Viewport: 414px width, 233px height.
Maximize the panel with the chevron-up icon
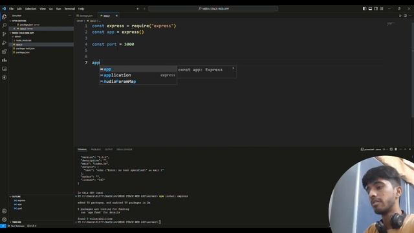click(406, 150)
